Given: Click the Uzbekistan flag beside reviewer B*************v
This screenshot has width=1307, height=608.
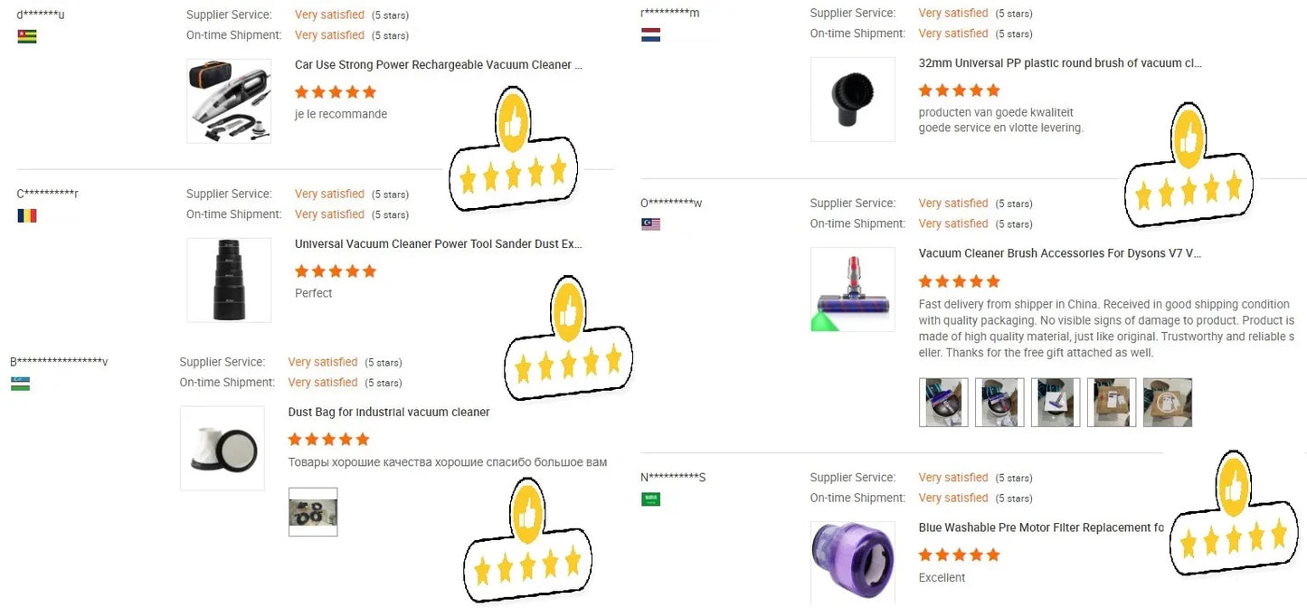Looking at the screenshot, I should [20, 384].
